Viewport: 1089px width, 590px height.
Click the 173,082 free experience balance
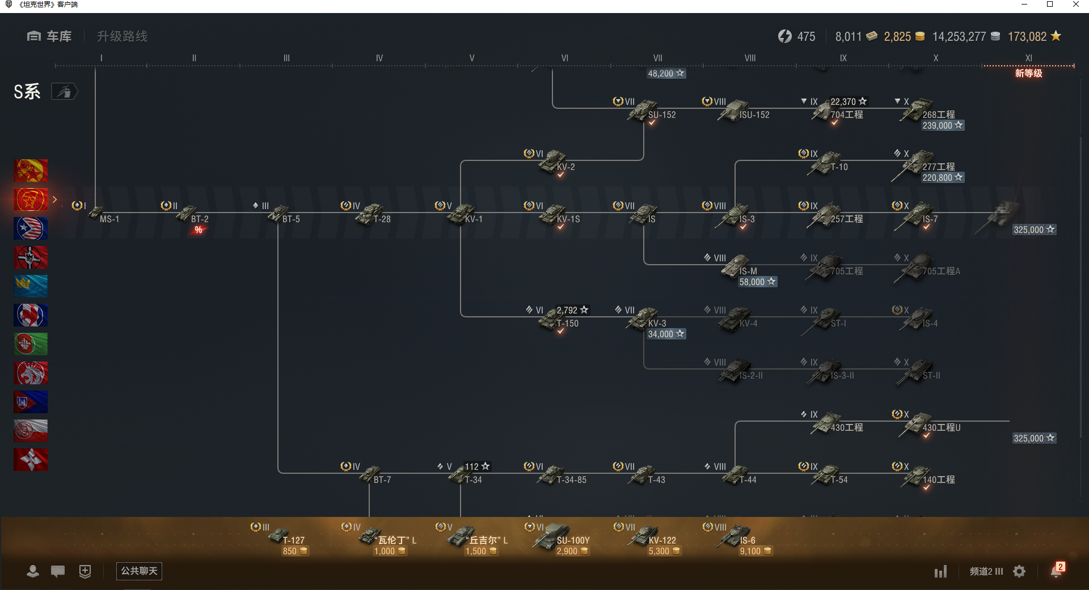(x=1035, y=36)
